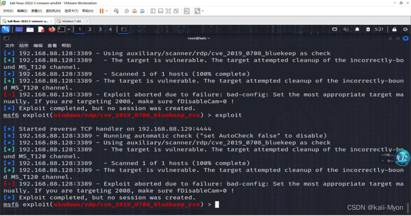
Task: Lock the screen with the padlock icon
Action: [x=394, y=29]
